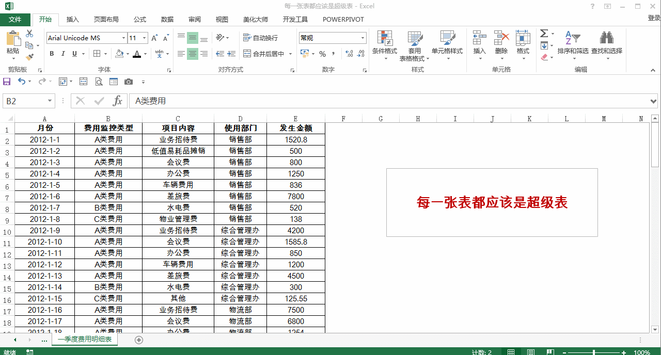The height and width of the screenshot is (355, 661).
Task: Increase font size with large A icon
Action: coord(155,38)
